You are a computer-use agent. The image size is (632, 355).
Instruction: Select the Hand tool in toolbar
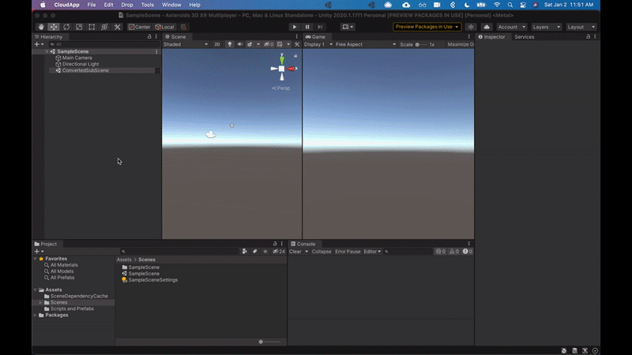pyautogui.click(x=41, y=27)
